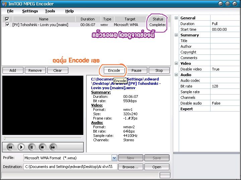Open the Tools menu

tap(50, 11)
